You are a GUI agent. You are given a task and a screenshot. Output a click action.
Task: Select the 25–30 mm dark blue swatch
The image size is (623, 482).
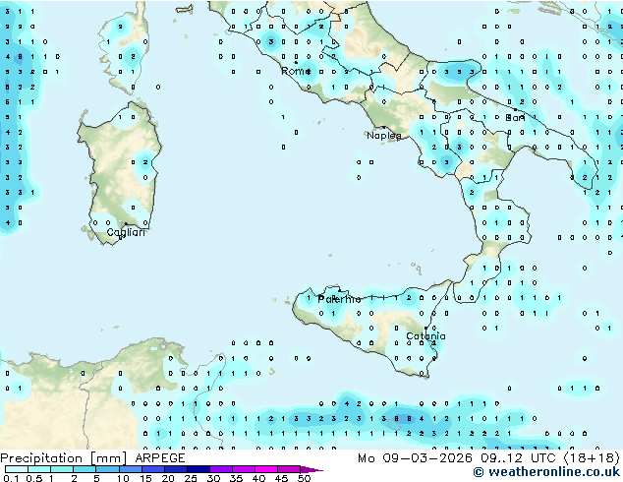tap(198, 469)
